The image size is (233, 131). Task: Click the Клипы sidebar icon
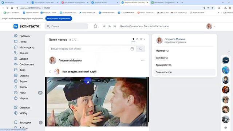point(16,87)
